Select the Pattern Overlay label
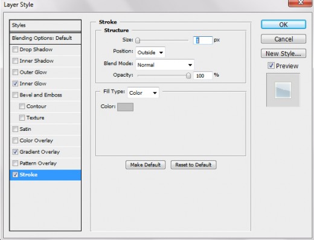Image resolution: width=314 pixels, height=240 pixels. [x=38, y=163]
